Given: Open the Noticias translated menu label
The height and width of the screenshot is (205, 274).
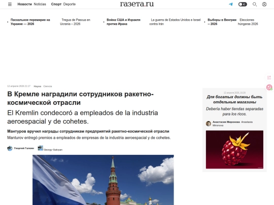Looking at the screenshot, I should [x=40, y=4].
